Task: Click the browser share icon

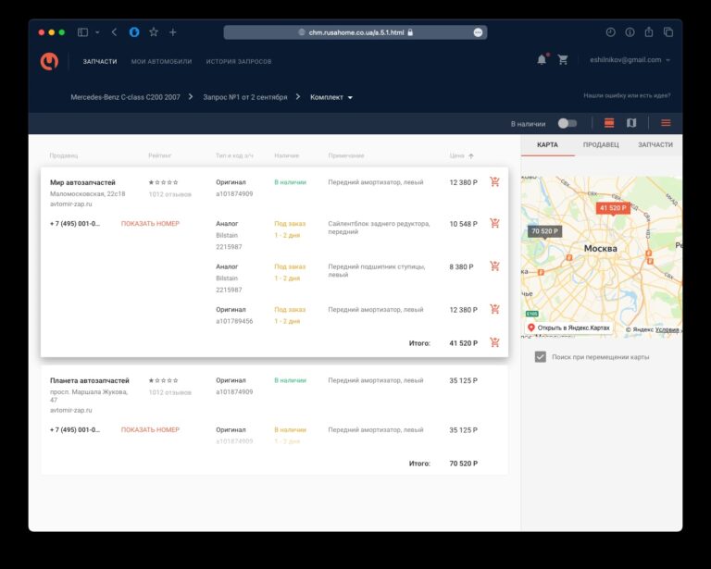Action: 649,31
